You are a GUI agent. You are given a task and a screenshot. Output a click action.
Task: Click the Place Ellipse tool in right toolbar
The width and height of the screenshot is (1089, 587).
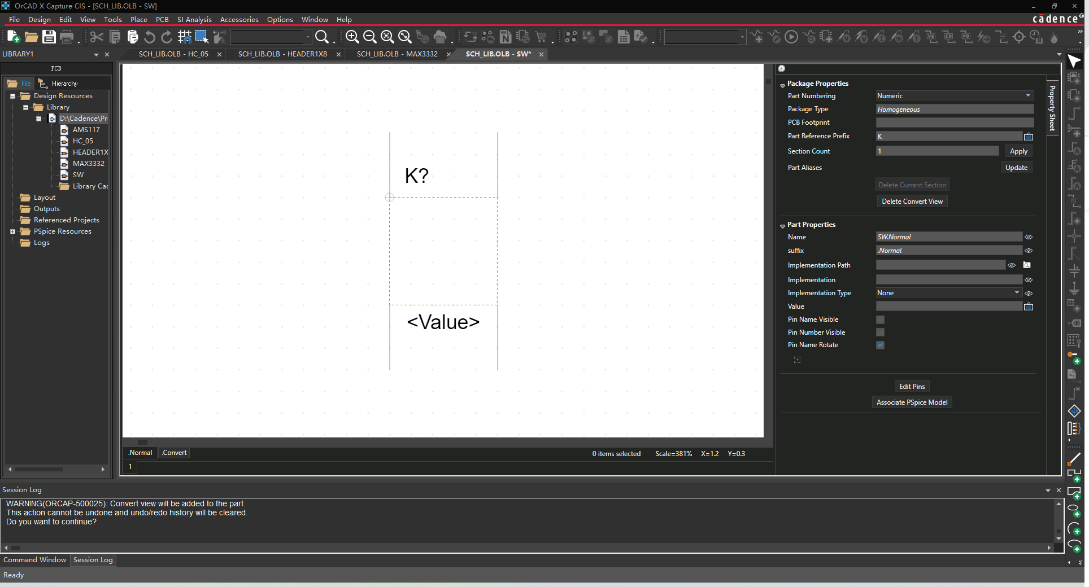pos(1074,510)
